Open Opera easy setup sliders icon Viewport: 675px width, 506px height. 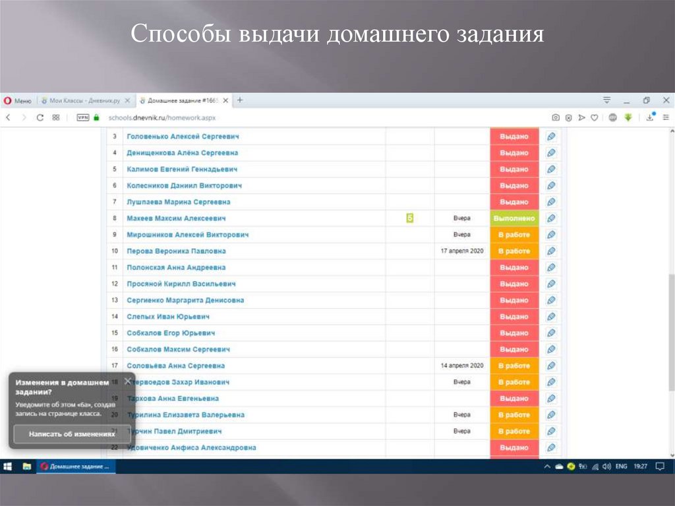666,117
